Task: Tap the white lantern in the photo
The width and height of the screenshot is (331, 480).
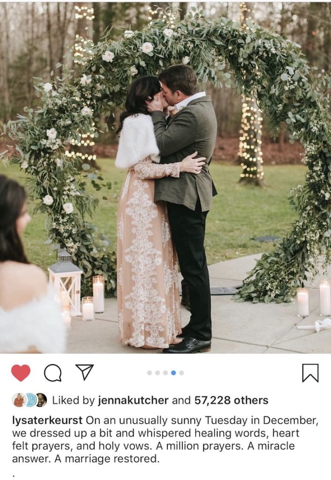Action: (x=66, y=282)
